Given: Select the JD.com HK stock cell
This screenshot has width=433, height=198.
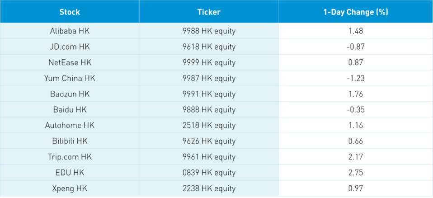Looking at the screenshot, I should coord(70,47).
